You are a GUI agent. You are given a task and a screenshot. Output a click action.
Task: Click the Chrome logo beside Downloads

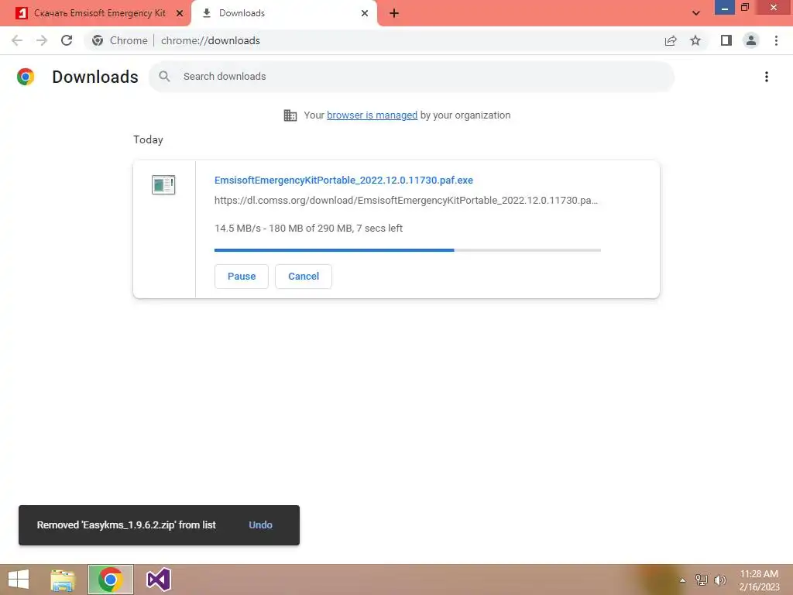[x=26, y=77]
